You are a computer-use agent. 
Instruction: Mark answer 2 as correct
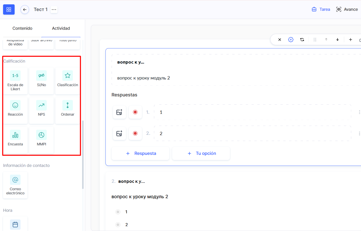pos(135,134)
